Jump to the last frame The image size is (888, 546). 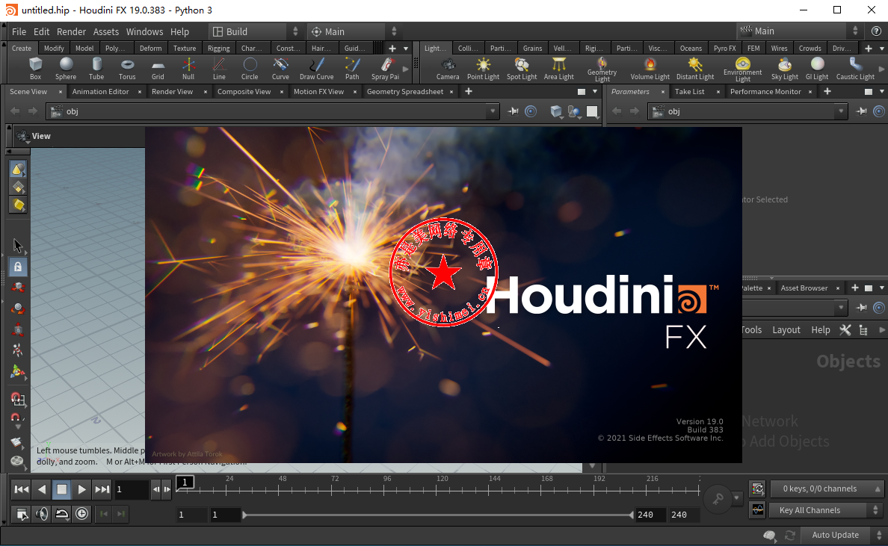pyautogui.click(x=102, y=489)
